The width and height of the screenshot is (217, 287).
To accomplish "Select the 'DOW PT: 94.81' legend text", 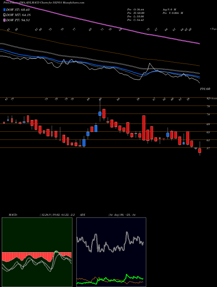I will [x=18, y=20].
